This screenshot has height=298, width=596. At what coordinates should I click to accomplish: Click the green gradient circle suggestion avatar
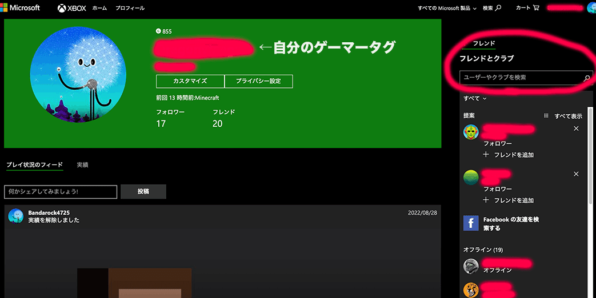[471, 178]
